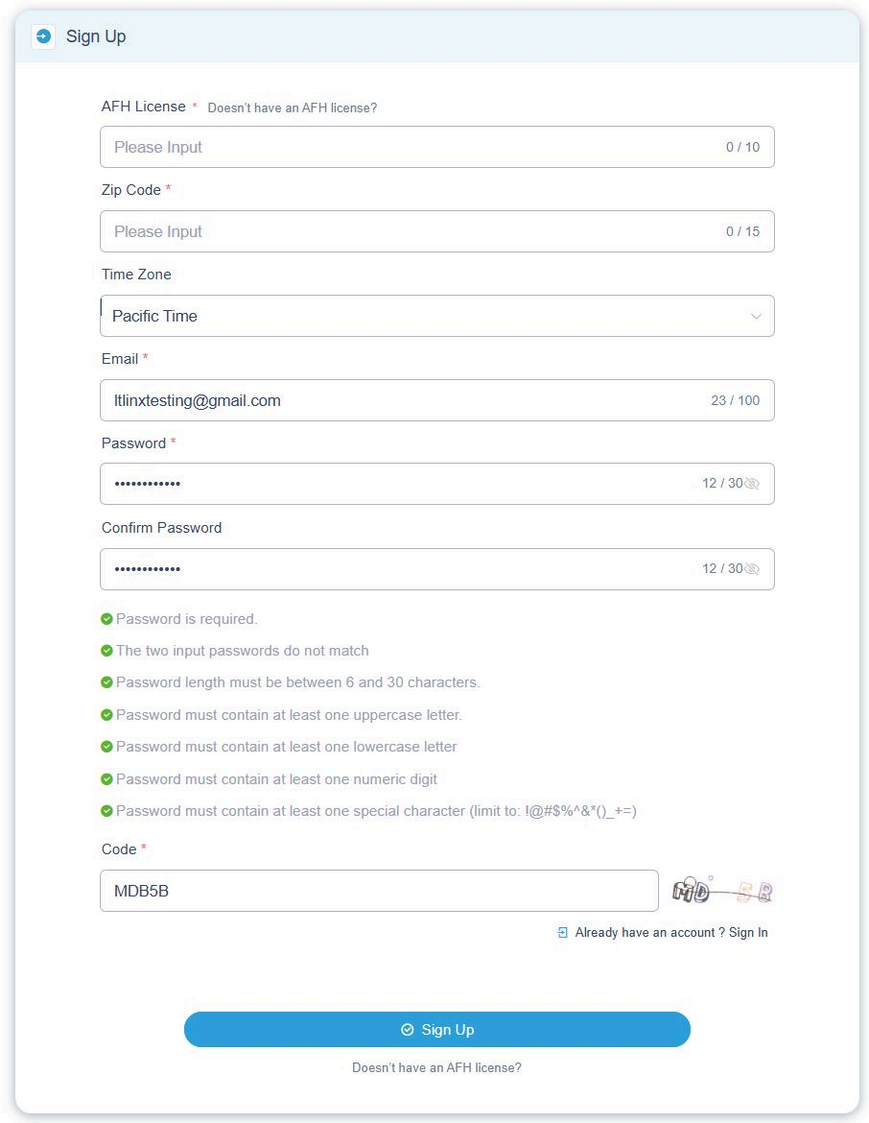Click the check icon for uppercase letter rule
This screenshot has height=1123, width=869.
tap(106, 715)
